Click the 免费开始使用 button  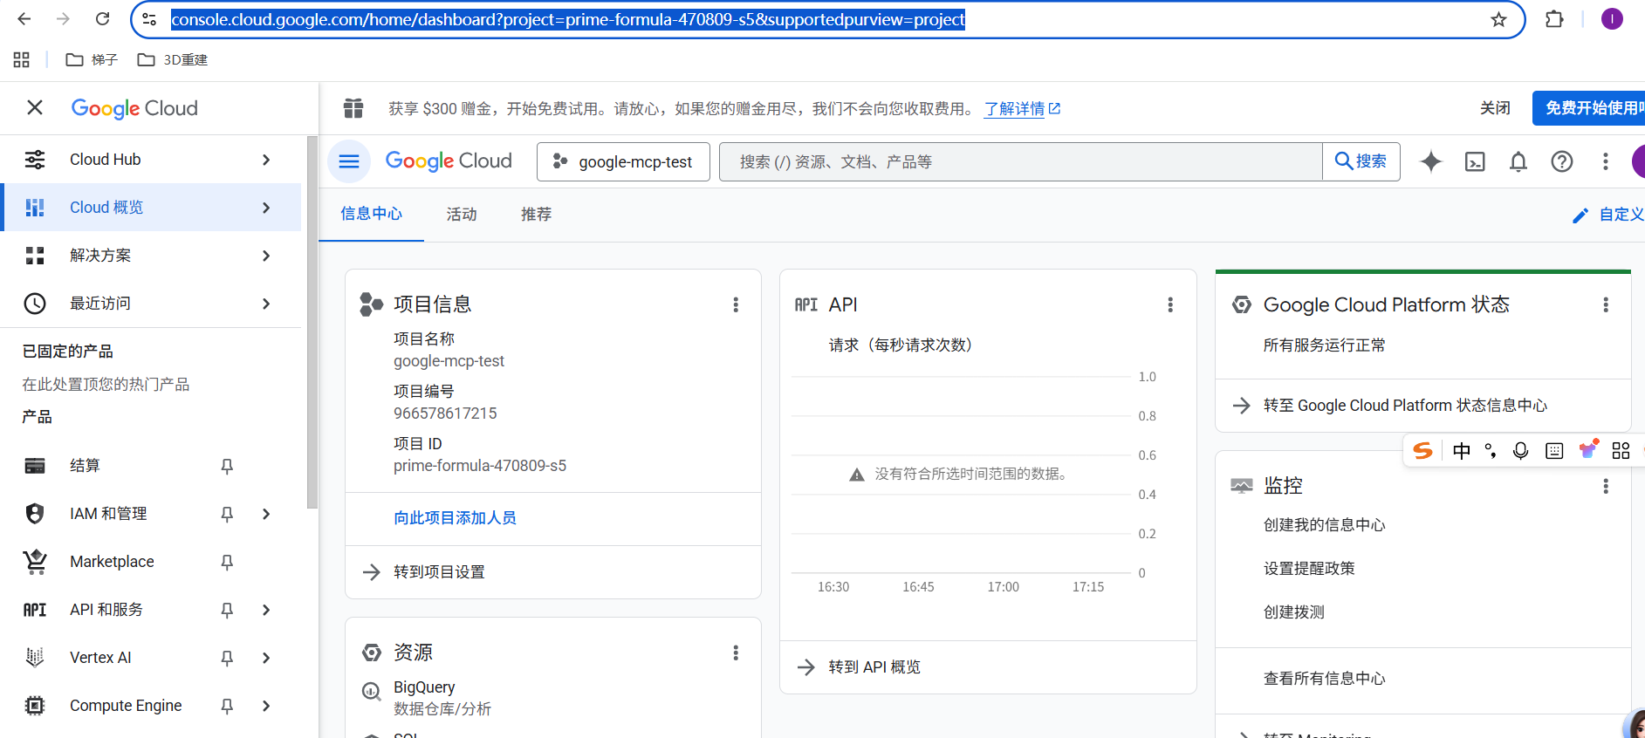(1590, 108)
